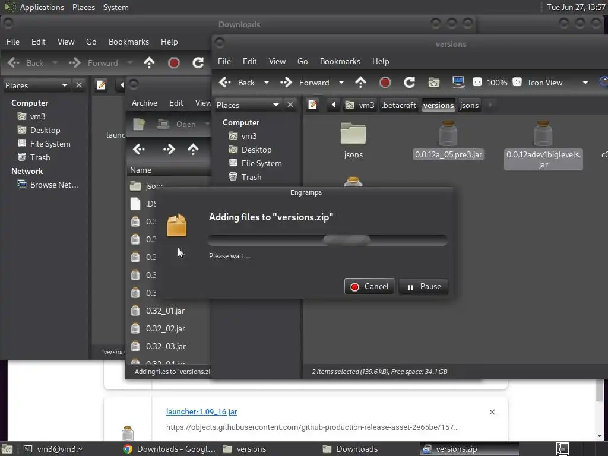Select the .betacraft path button
Image resolution: width=608 pixels, height=456 pixels.
point(398,105)
